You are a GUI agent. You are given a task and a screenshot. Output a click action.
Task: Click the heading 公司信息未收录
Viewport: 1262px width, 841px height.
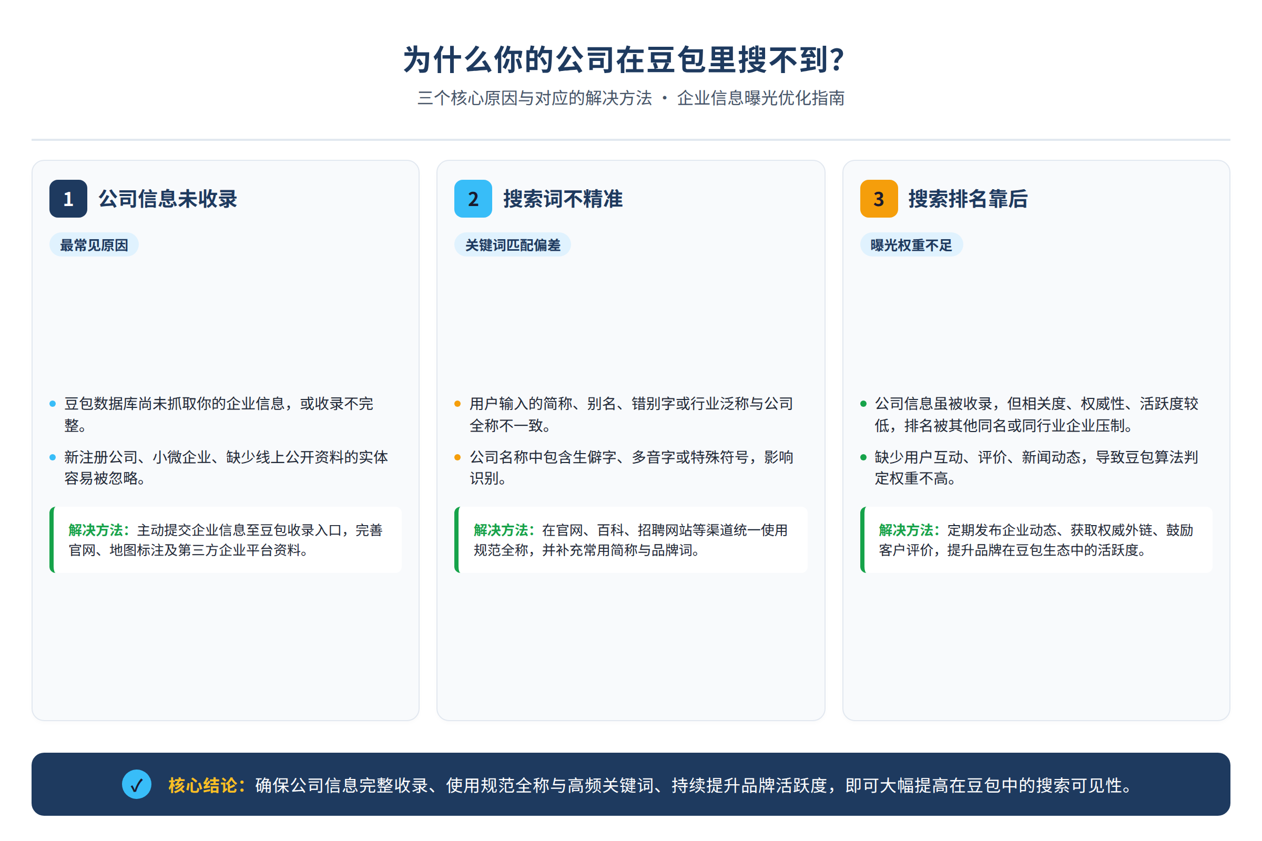167,199
